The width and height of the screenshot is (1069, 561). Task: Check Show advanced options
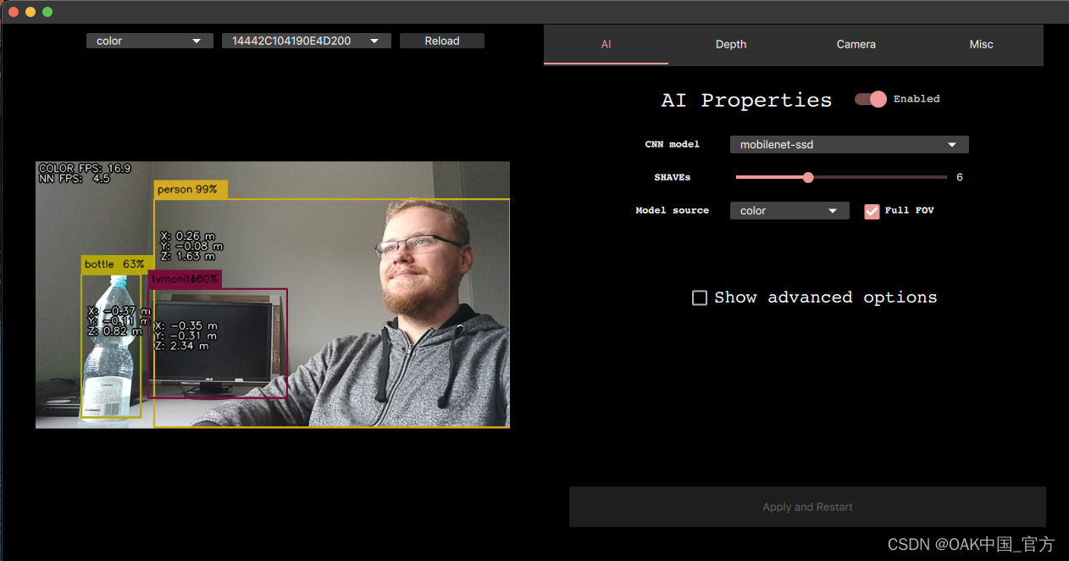[700, 297]
